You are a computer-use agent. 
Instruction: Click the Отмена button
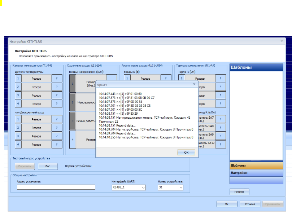coord(249,204)
